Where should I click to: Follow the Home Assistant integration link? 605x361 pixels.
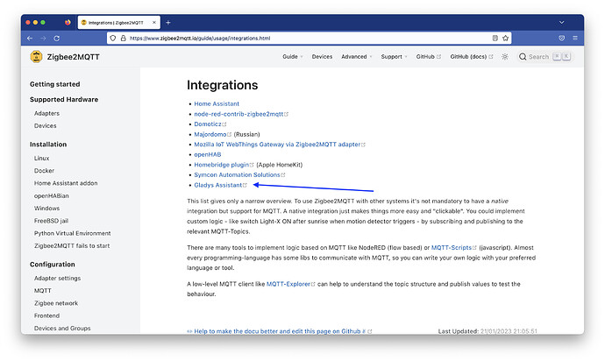(x=217, y=103)
